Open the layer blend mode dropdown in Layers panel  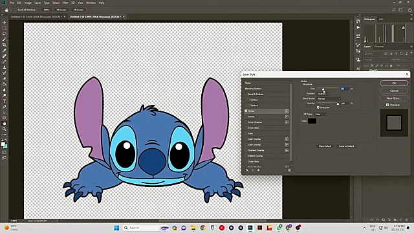[x=376, y=60]
